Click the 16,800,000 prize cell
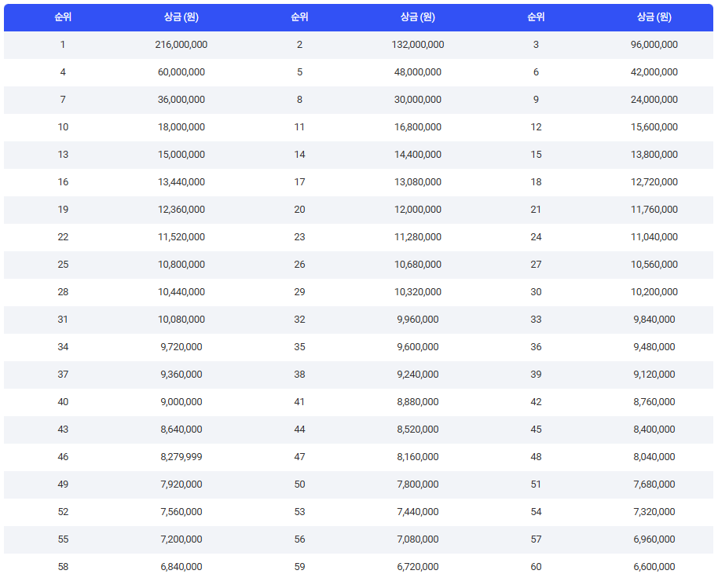Image resolution: width=718 pixels, height=585 pixels. (418, 127)
